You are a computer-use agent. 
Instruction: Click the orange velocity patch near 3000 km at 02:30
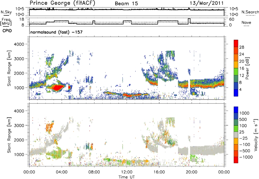[x=49, y=127]
